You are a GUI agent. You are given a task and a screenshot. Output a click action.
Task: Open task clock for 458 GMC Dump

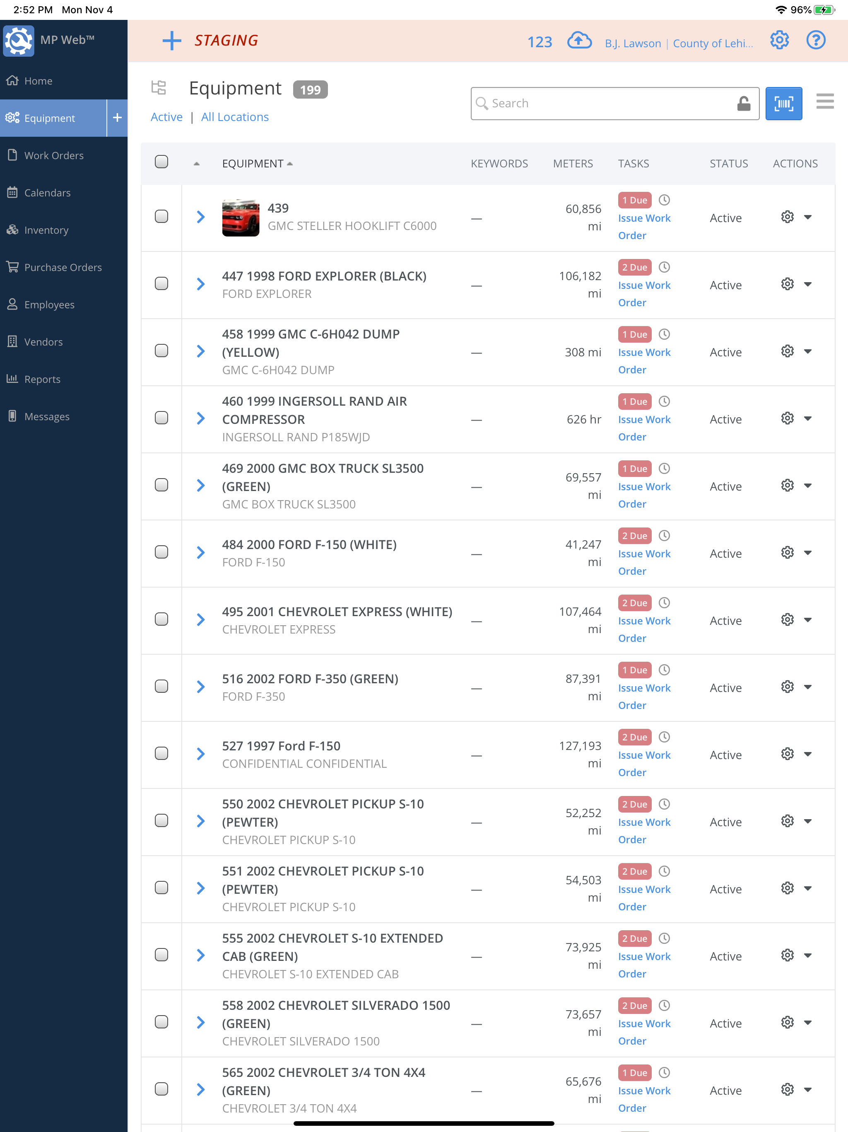click(x=664, y=334)
